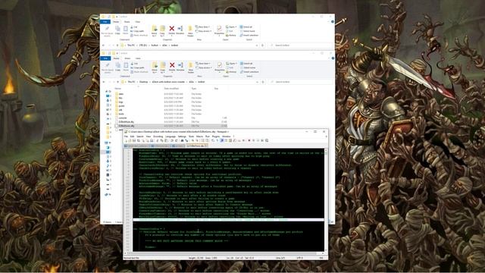Open Move to dropdown in 2TB (D:) Explorer
The height and width of the screenshot is (273, 485).
tap(154, 30)
